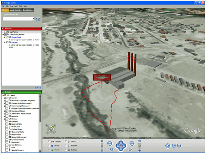
Task: Click the red center stop button of navigation pad
Action: (x=121, y=146)
